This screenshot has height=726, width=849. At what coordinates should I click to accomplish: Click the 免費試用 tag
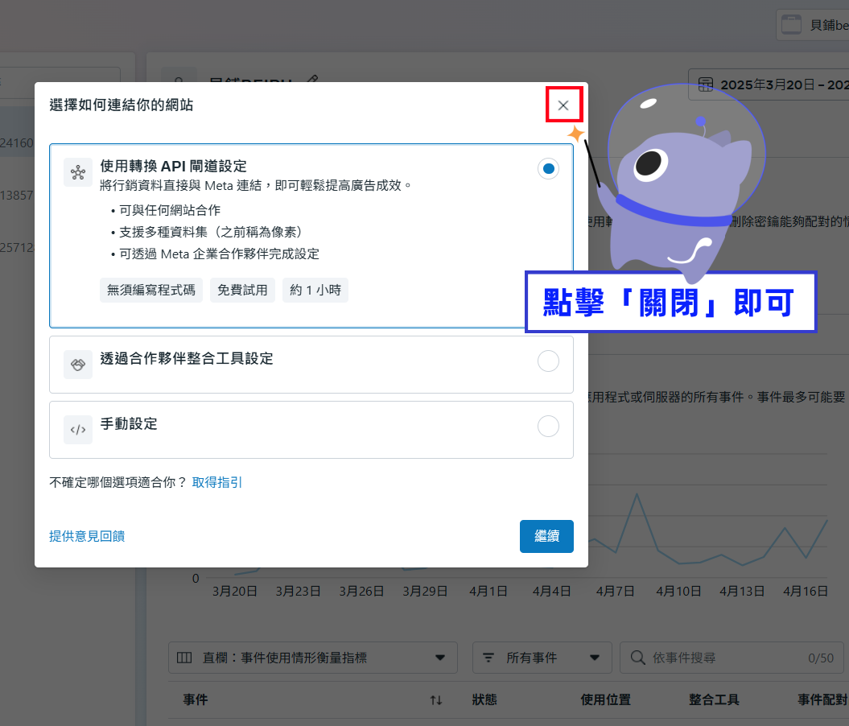(x=242, y=291)
